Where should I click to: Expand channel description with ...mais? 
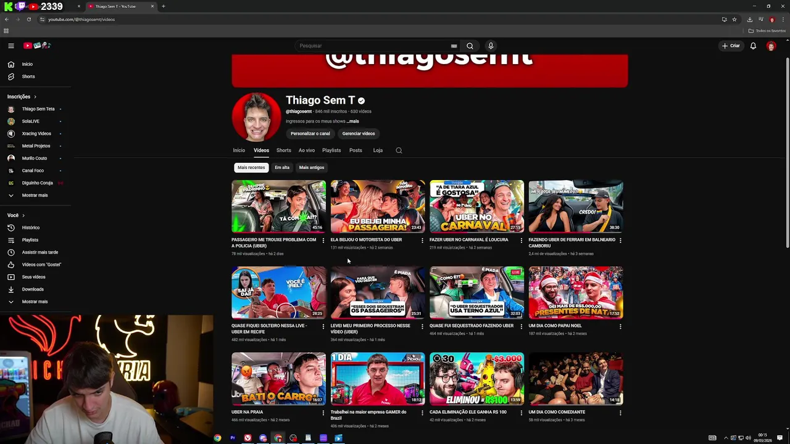tap(352, 121)
